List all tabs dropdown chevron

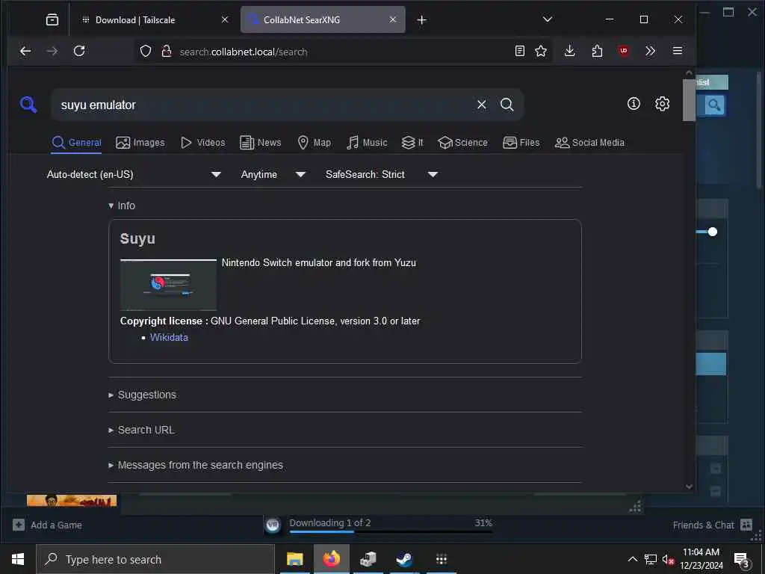[548, 19]
